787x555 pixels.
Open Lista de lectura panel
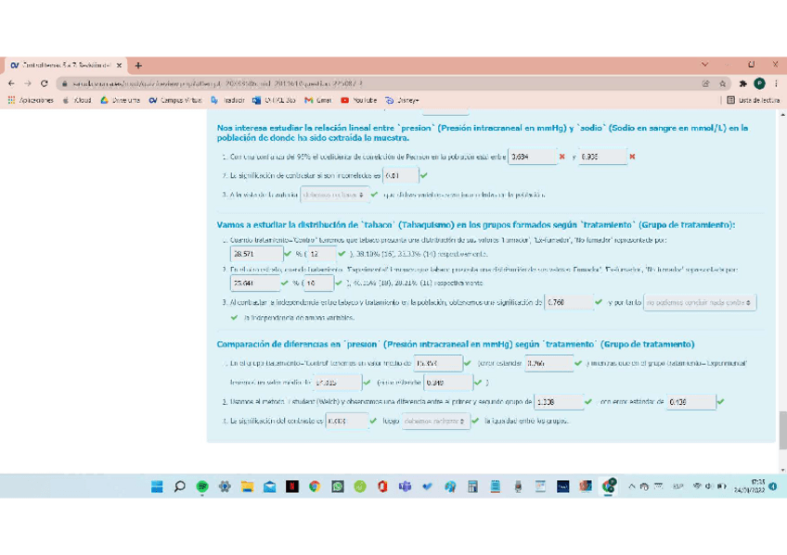[753, 100]
